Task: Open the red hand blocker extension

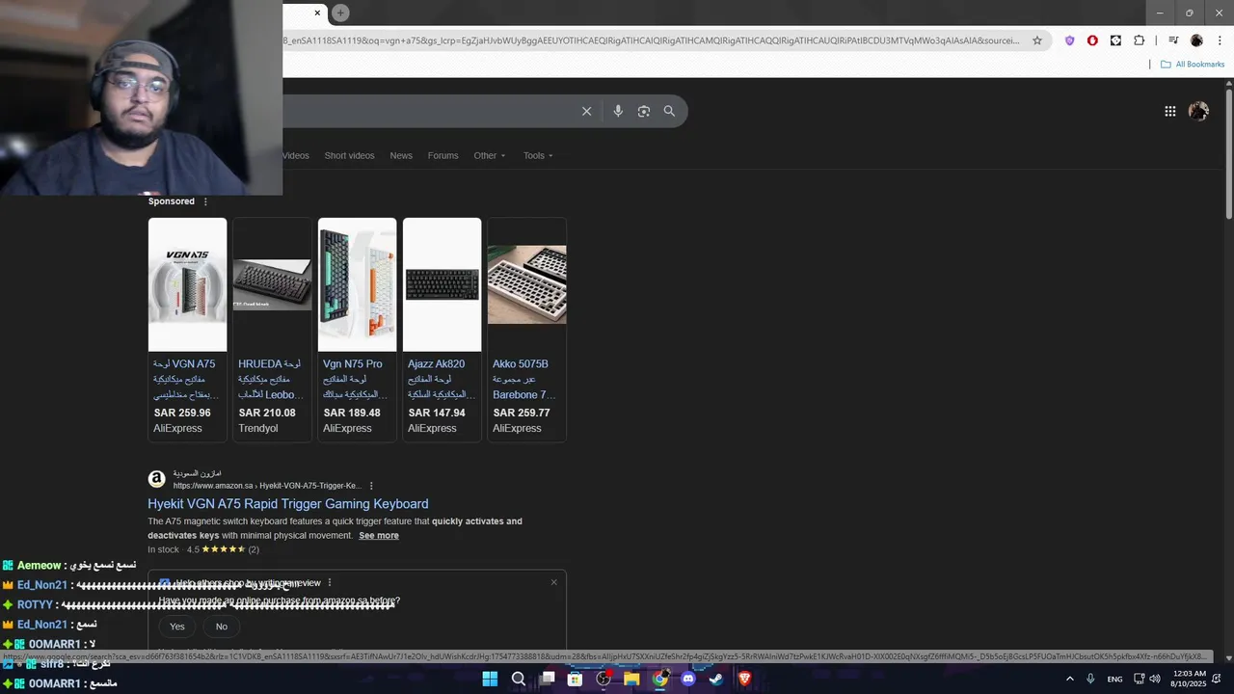Action: tap(1092, 40)
